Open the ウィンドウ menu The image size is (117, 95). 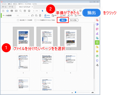(28, 4)
